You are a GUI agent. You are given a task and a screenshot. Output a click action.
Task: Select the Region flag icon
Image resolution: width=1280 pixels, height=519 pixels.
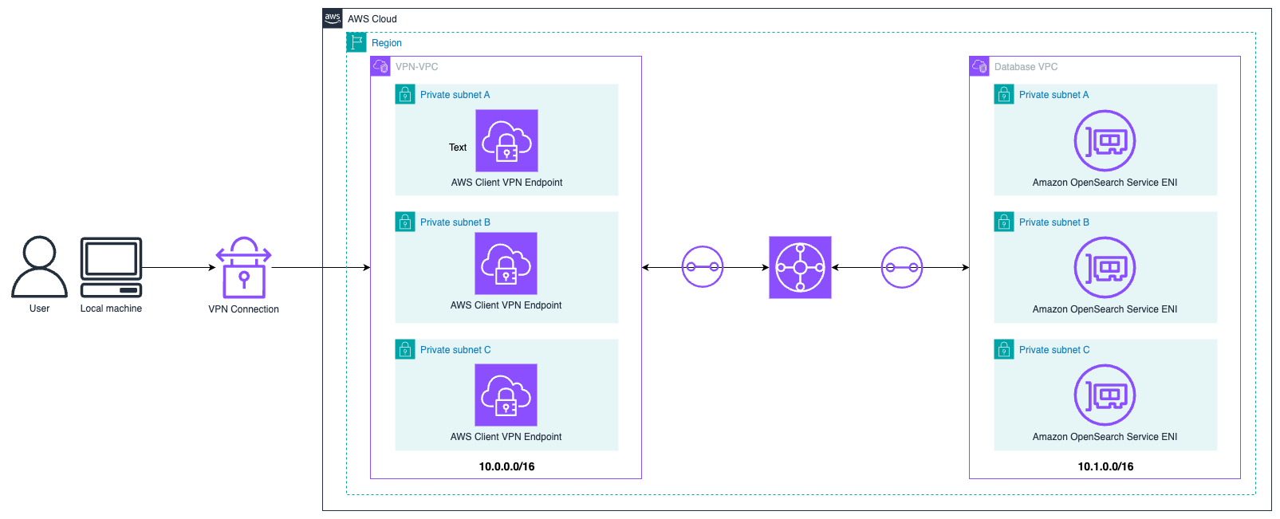[x=356, y=42]
